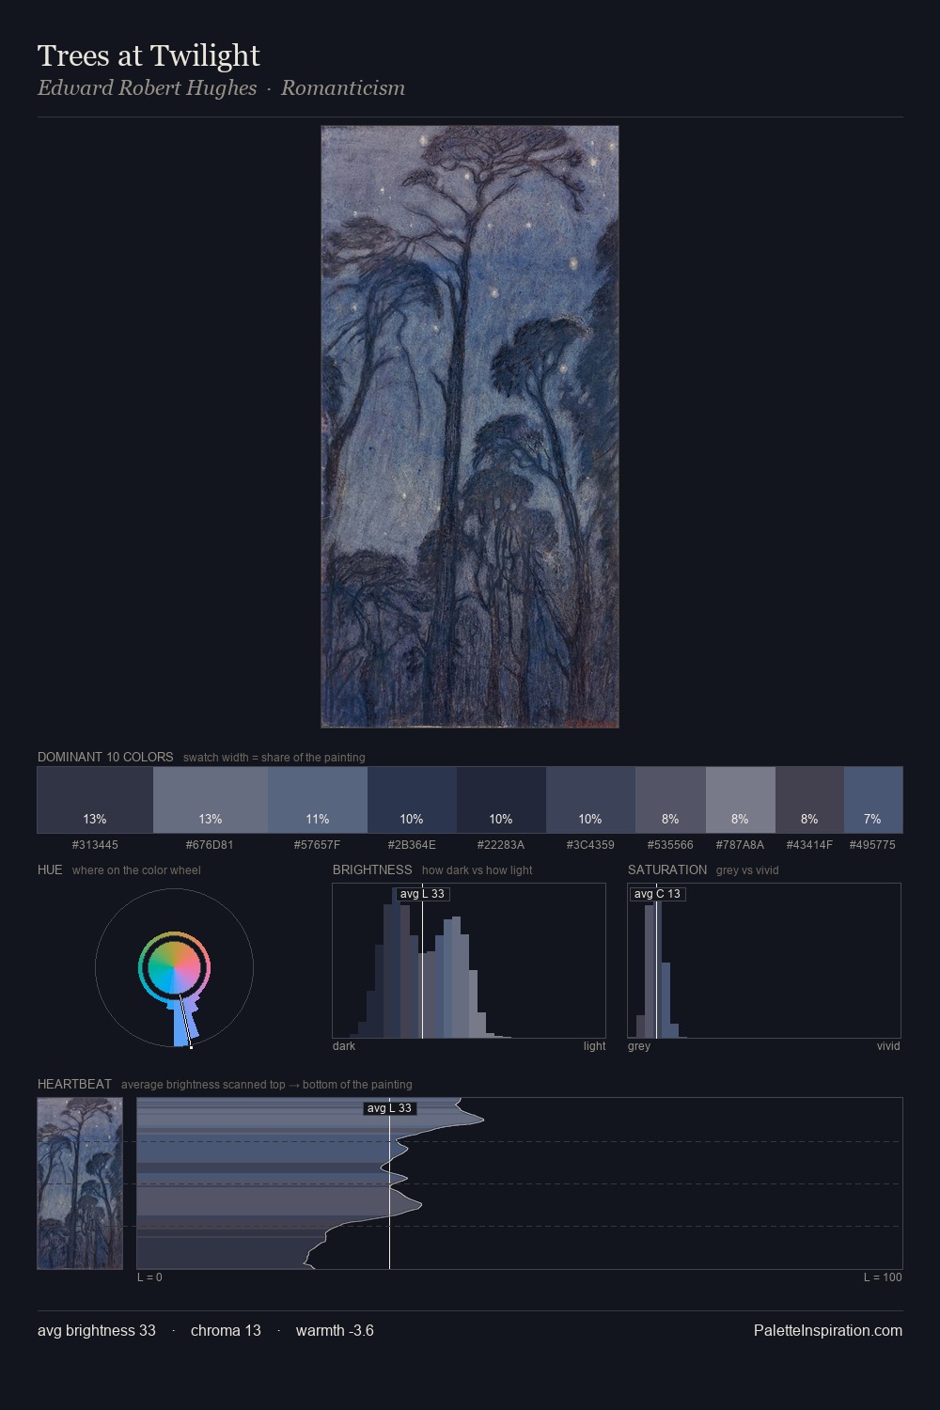Click the L = 0 axis label

coord(149,1277)
